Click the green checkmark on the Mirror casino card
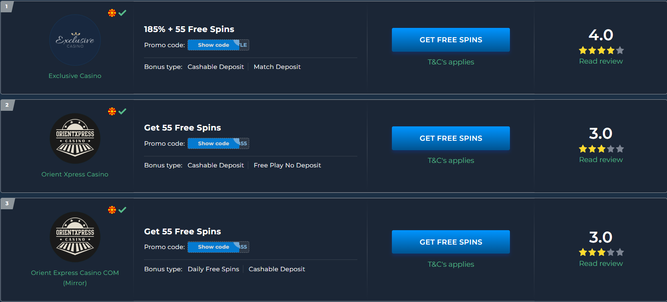 pyautogui.click(x=122, y=210)
